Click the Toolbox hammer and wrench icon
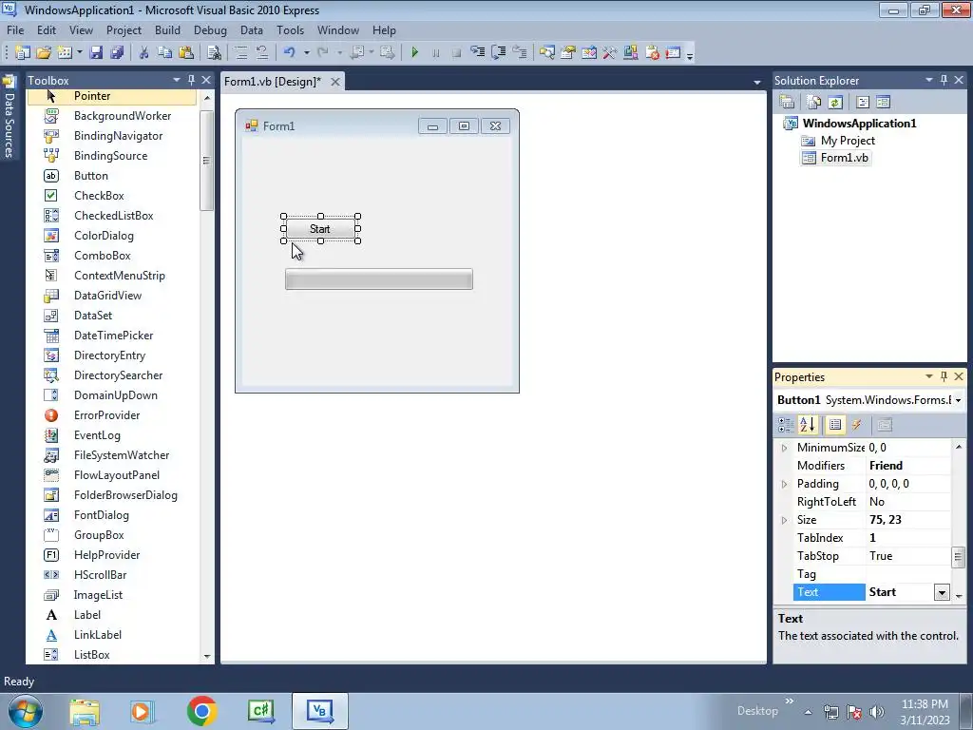Screen dimensions: 973x730 [x=609, y=53]
